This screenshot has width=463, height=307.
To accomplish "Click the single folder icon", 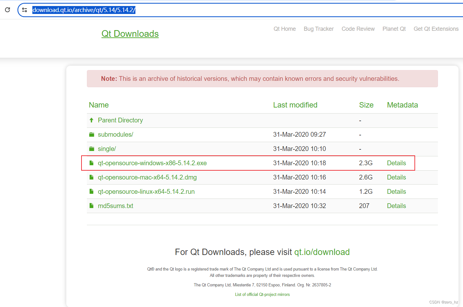I will (92, 149).
